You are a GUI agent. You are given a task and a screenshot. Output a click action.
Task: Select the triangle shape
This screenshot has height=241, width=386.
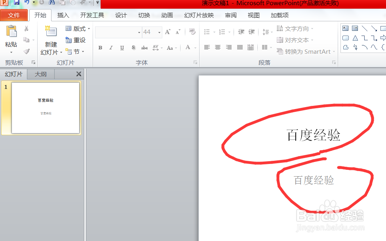355,38
